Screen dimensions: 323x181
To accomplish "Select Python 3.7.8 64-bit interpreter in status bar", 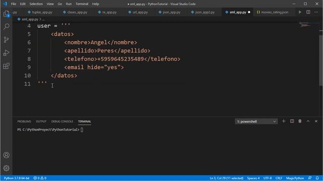I will [17, 178].
